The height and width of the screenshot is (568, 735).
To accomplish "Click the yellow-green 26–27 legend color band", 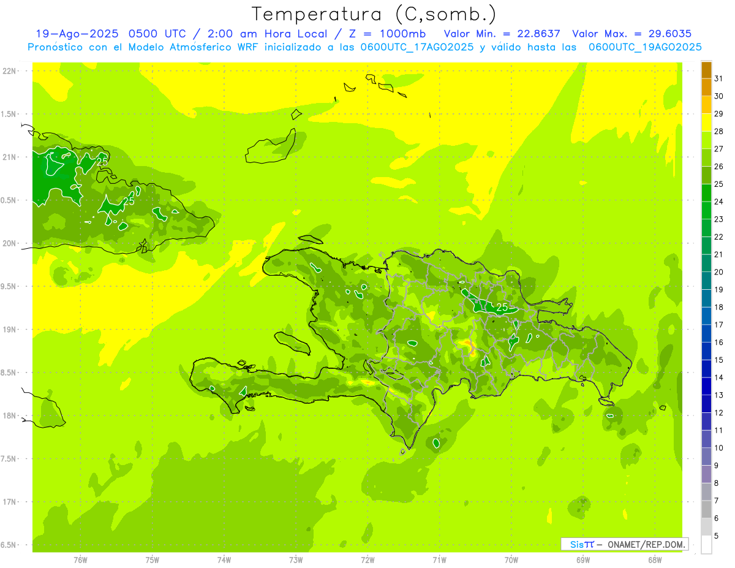I will coord(706,157).
